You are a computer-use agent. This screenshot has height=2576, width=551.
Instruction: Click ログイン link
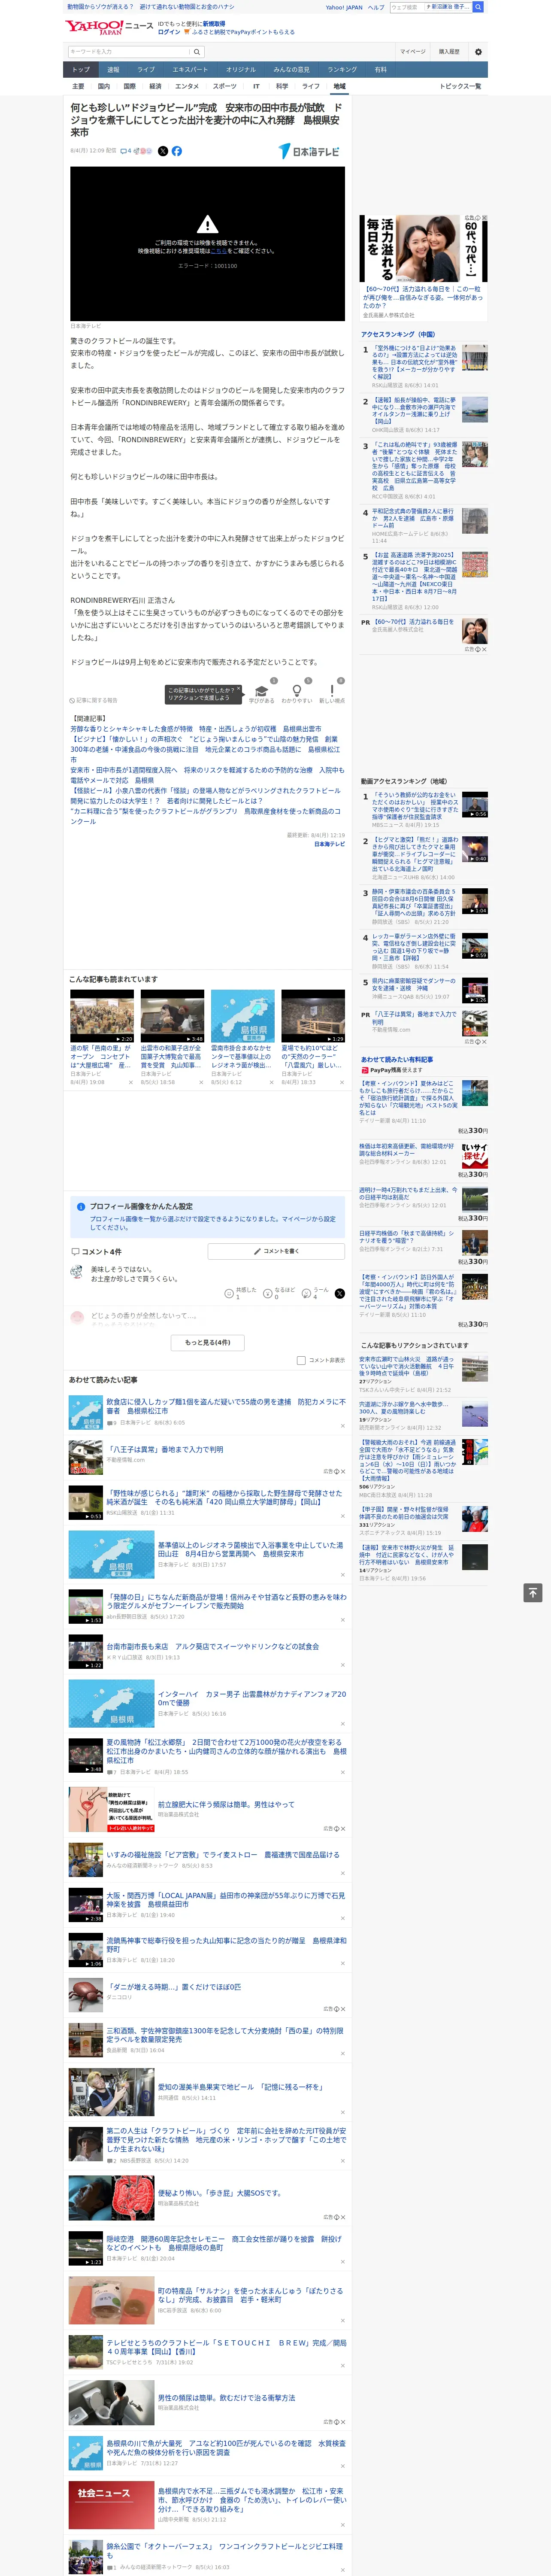[x=169, y=32]
